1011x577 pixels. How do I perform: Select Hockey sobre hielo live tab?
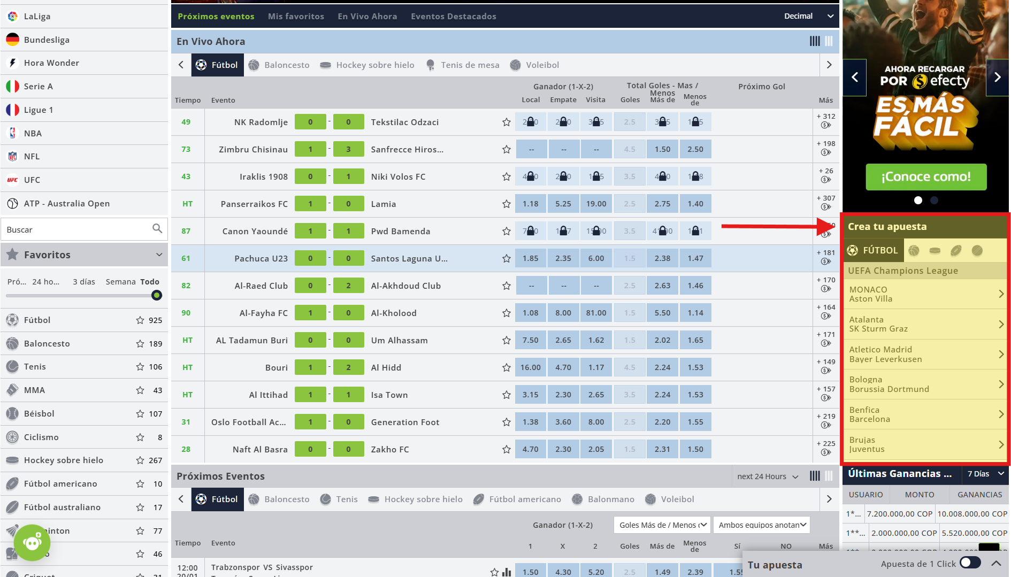367,65
